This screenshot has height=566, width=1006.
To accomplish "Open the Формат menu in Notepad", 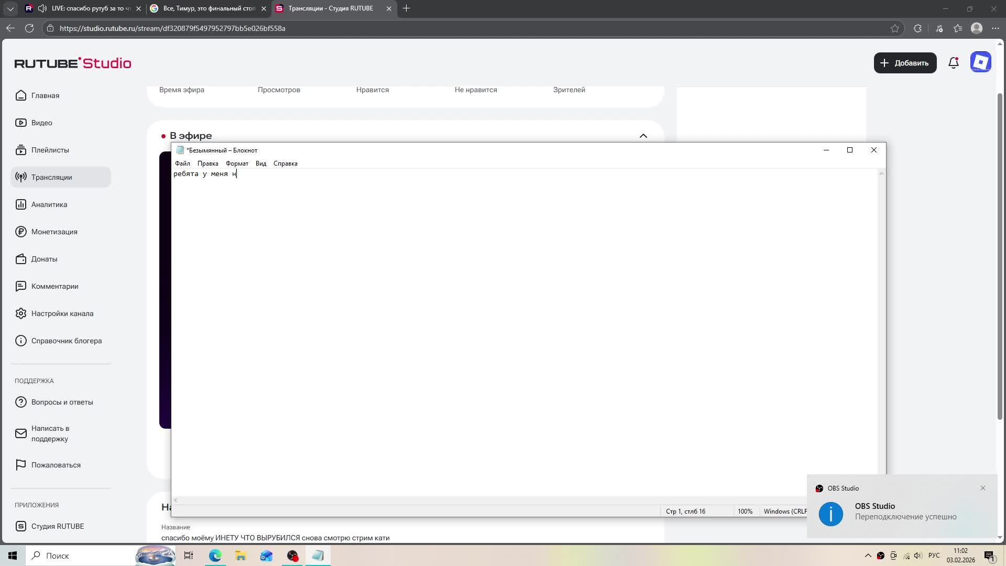I will 237,164.
